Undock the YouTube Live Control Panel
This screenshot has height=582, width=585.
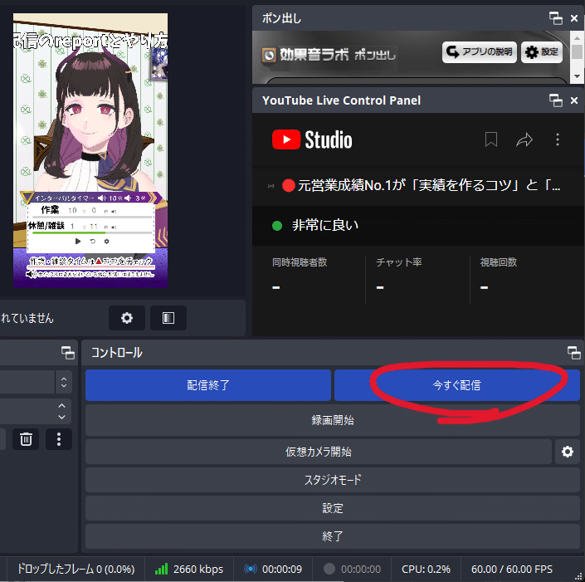(555, 100)
